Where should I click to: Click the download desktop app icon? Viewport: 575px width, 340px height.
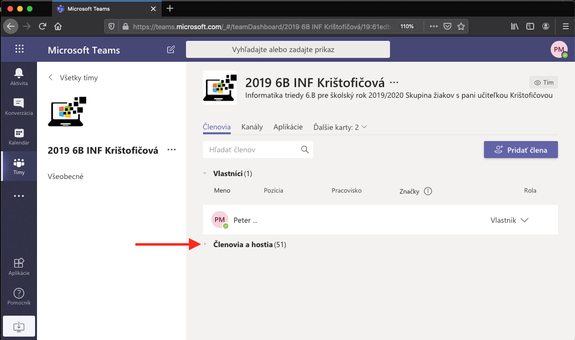(19, 326)
